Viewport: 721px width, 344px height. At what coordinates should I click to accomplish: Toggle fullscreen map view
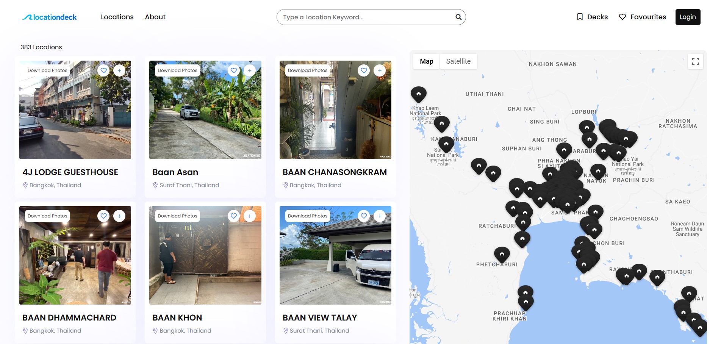(x=696, y=61)
